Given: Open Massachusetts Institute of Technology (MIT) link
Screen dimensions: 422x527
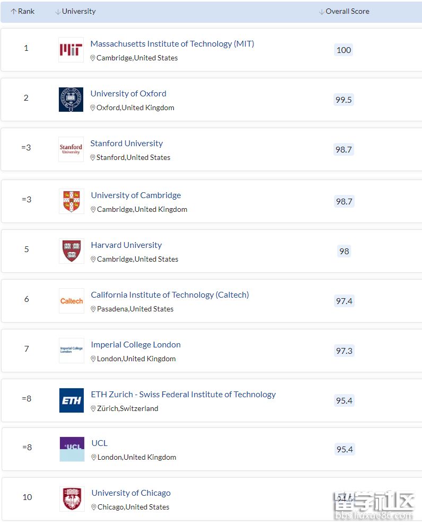Looking at the screenshot, I should (x=172, y=43).
